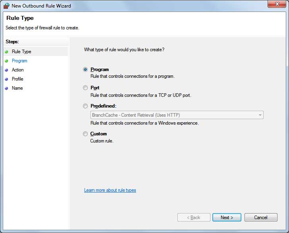Click the blue bullet beside Action step
The height and width of the screenshot is (233, 289).
[6, 70]
